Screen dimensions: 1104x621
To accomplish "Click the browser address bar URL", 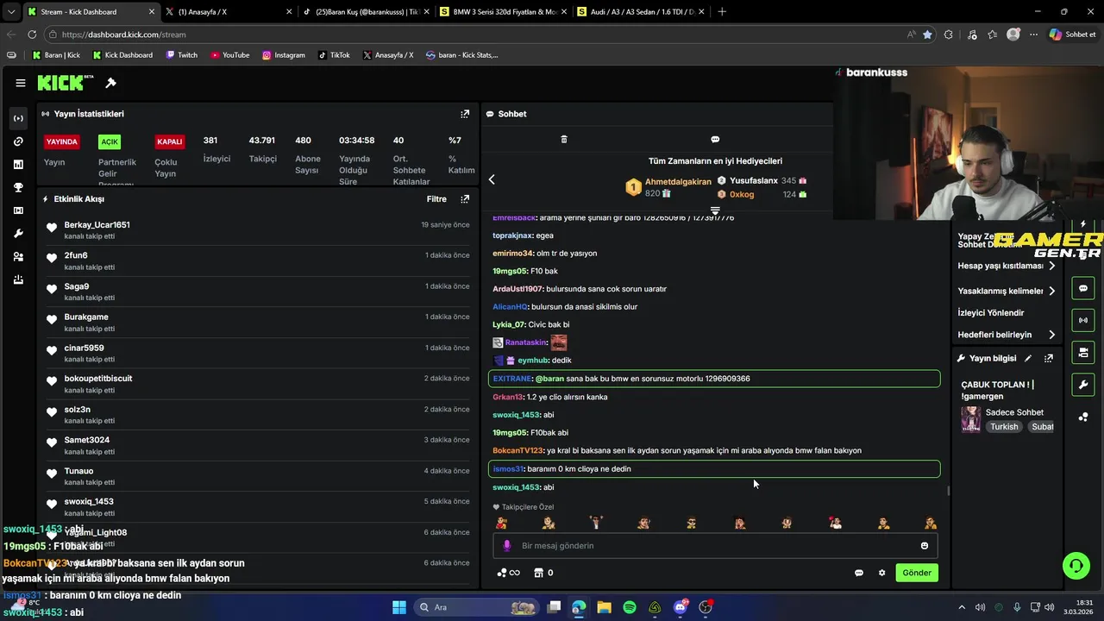I will point(123,34).
